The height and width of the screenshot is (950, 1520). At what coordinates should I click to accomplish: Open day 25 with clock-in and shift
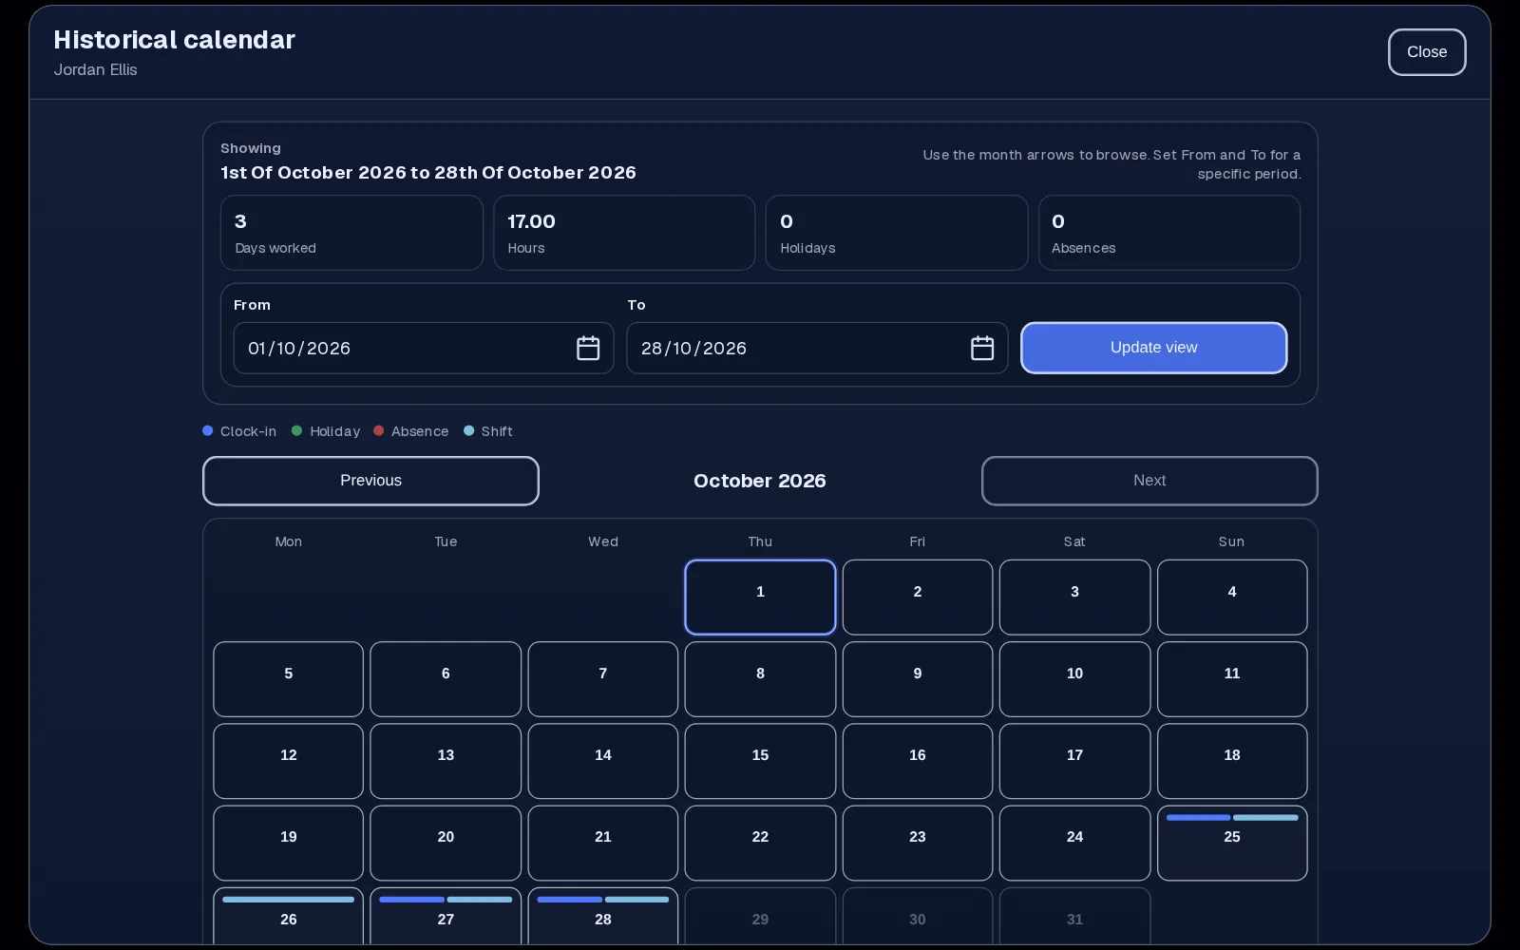1232,844
